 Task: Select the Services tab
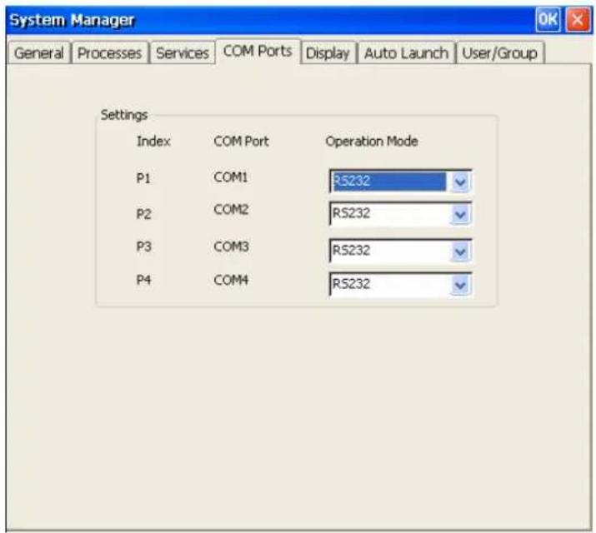pyautogui.click(x=183, y=52)
